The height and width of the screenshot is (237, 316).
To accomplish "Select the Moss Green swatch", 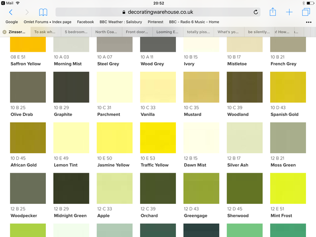I will pyautogui.click(x=288, y=137).
